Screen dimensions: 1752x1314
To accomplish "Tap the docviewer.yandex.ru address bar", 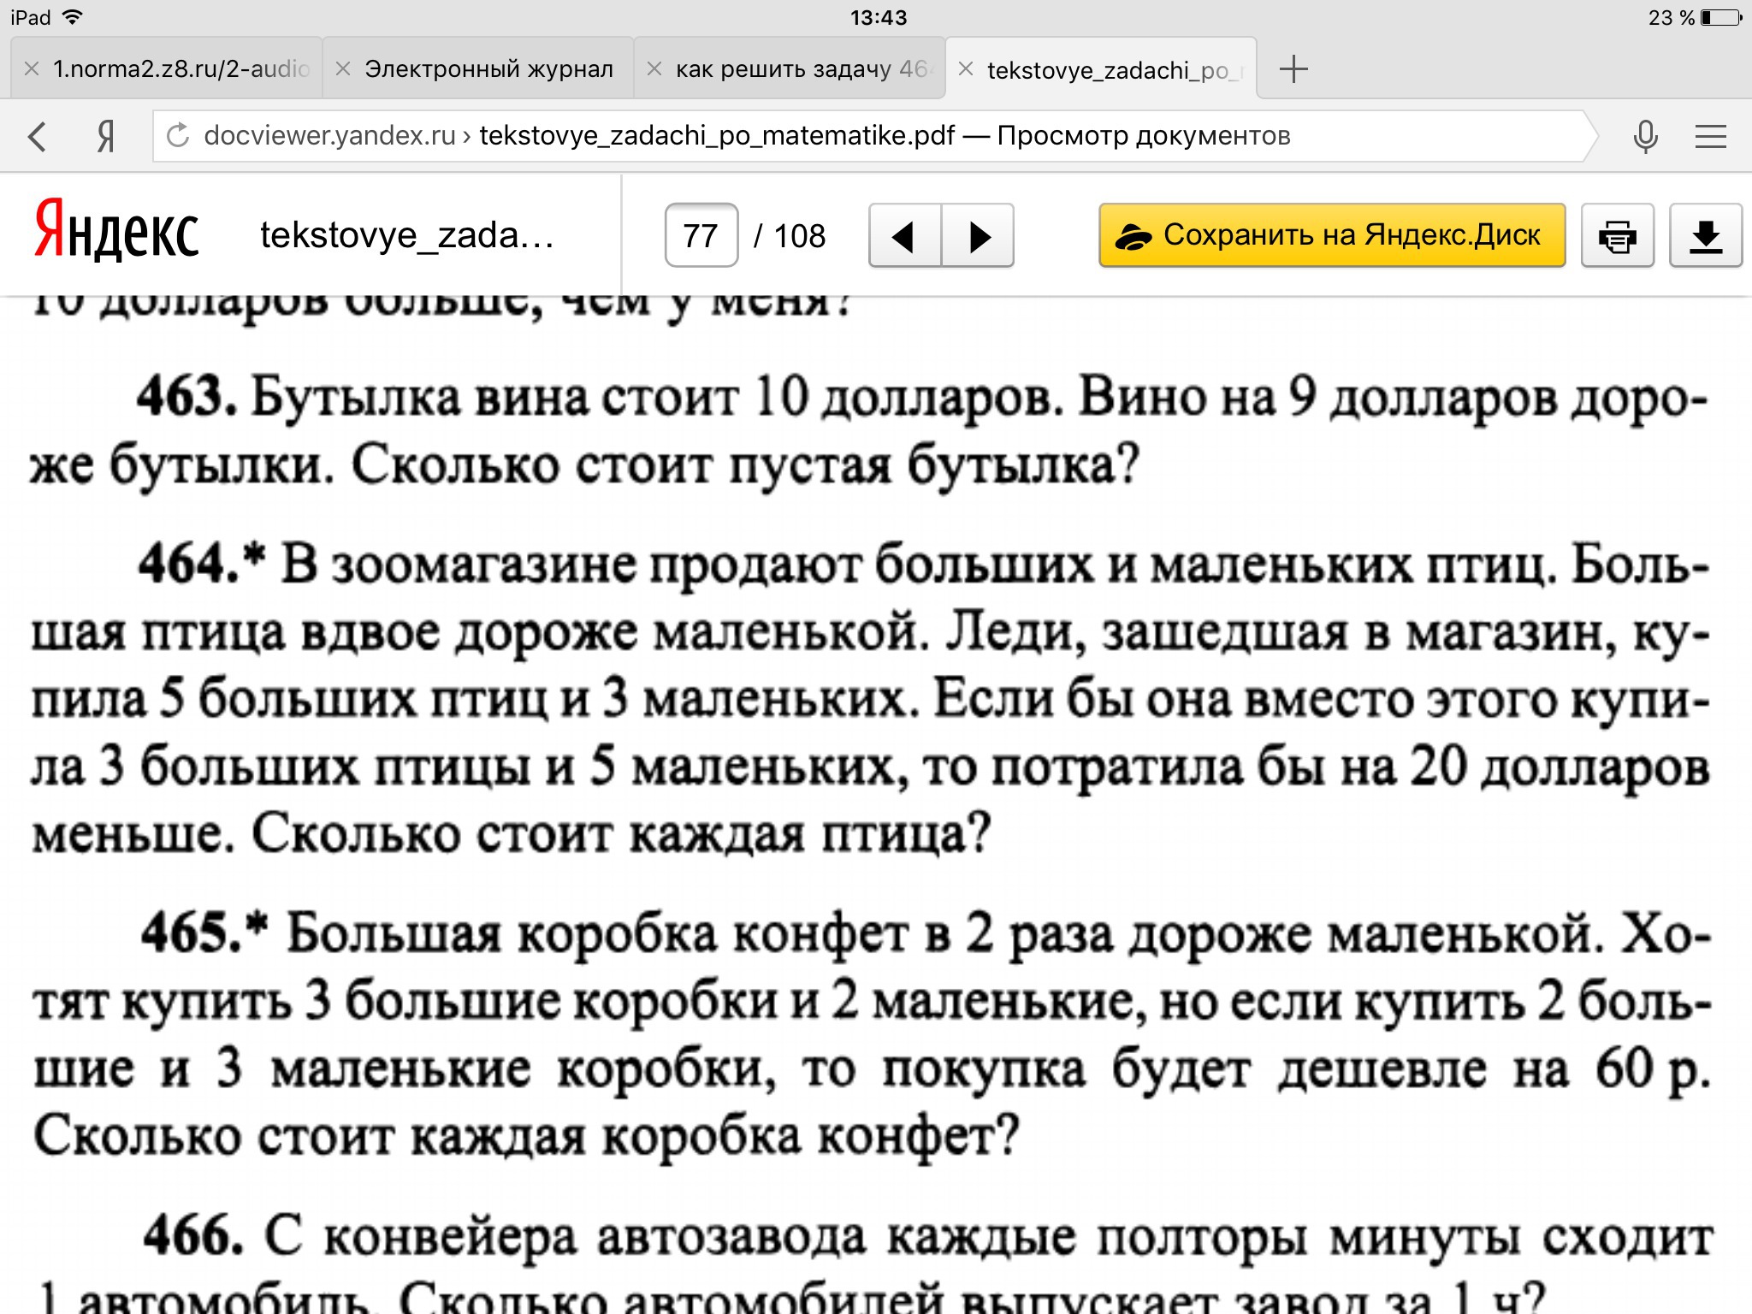I will [x=855, y=136].
